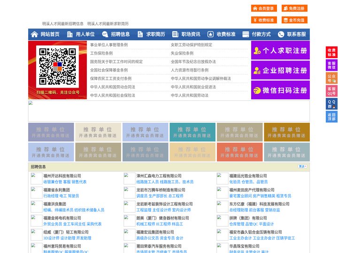Click red 收费标准 floating sidebar icon
Image resolution: width=338 pixels, height=253 pixels.
[x=331, y=52]
